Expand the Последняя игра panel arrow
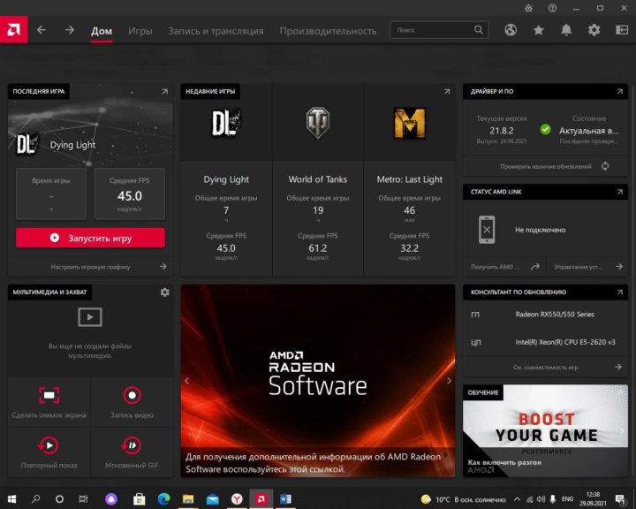Screen dimensions: 636x509 coord(164,91)
